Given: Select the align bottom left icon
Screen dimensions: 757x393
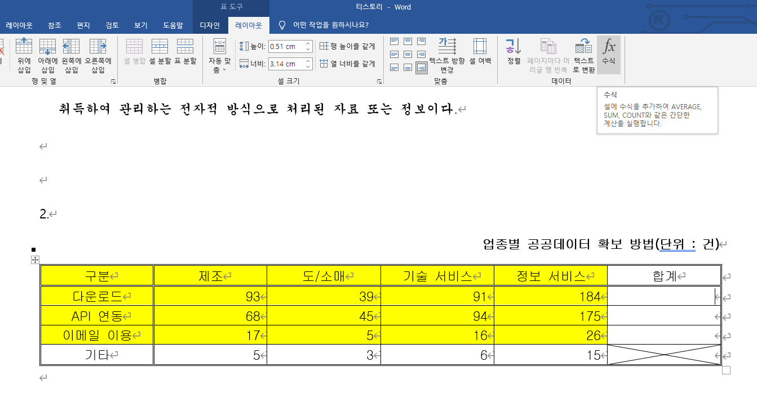Looking at the screenshot, I should [394, 68].
